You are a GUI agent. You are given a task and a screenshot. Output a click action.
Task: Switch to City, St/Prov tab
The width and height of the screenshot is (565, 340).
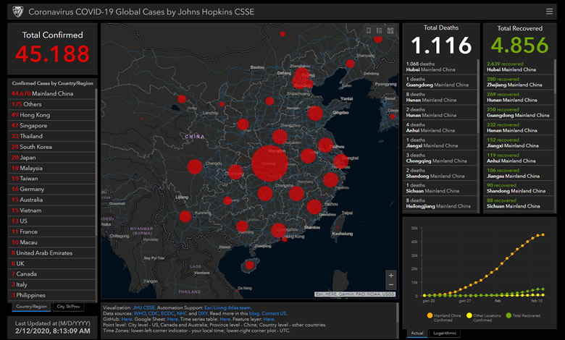tap(70, 307)
